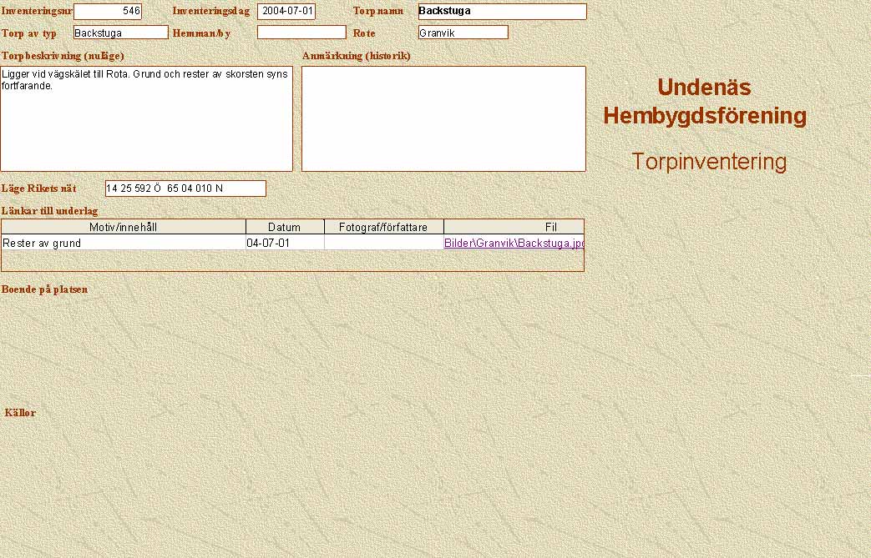
Task: Click the Motiv/innehåll column header
Action: [124, 227]
